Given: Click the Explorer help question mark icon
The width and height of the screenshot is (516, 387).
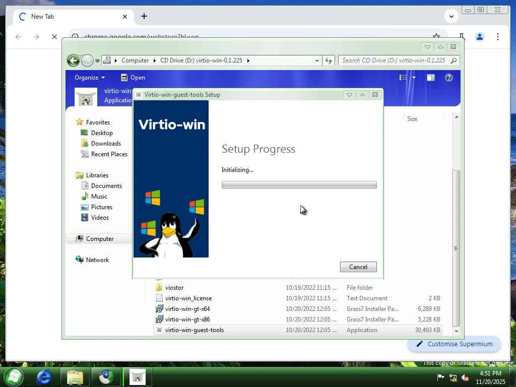Looking at the screenshot, I should pos(448,78).
